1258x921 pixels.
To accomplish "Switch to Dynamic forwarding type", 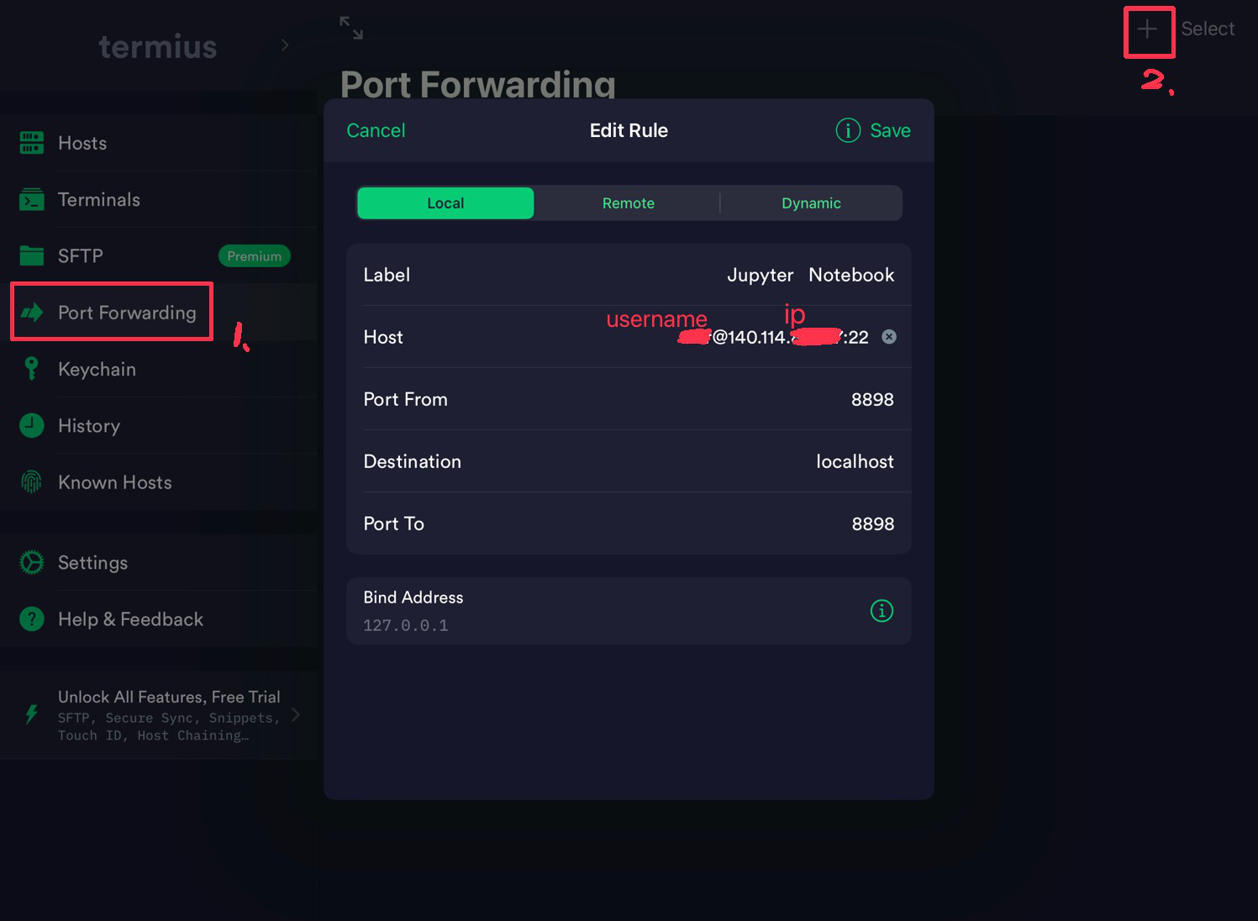I will (x=810, y=203).
